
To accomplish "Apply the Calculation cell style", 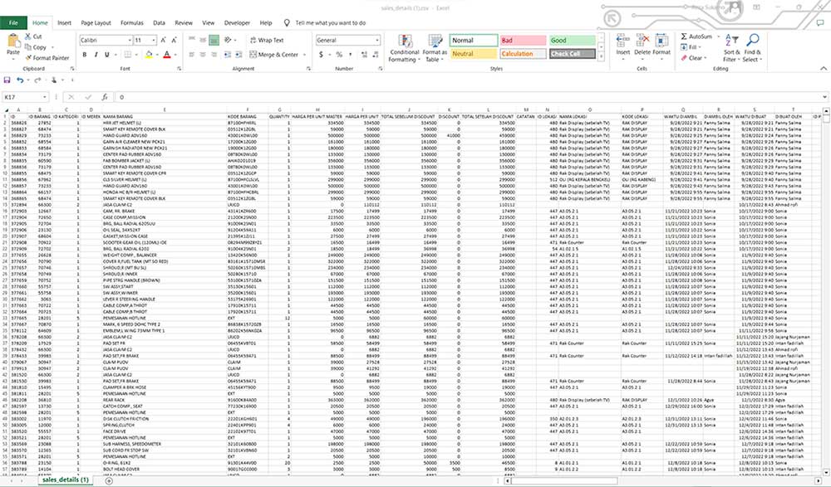I will click(x=523, y=54).
